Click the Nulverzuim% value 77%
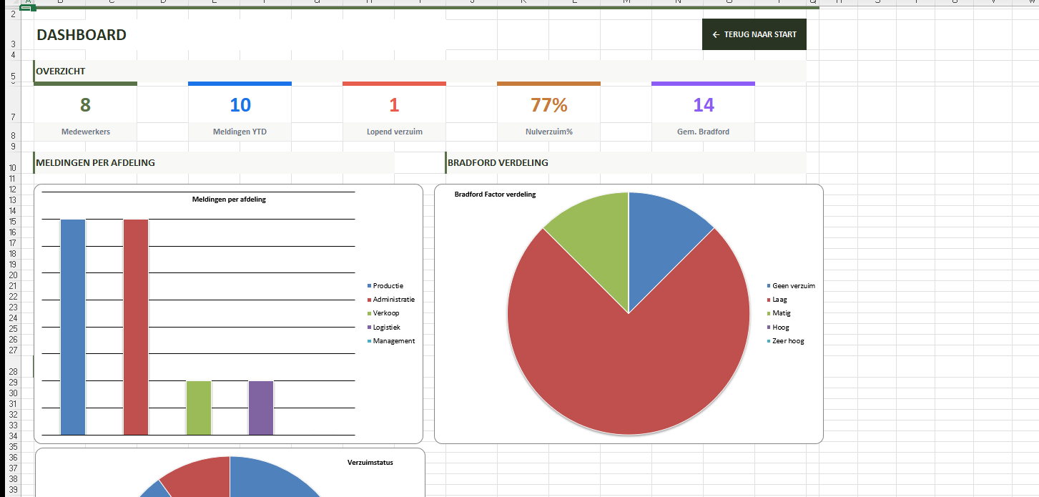The width and height of the screenshot is (1039, 497). click(x=548, y=105)
